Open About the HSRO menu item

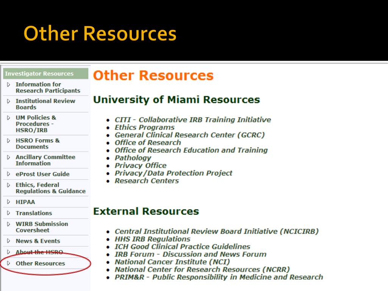coord(39,252)
